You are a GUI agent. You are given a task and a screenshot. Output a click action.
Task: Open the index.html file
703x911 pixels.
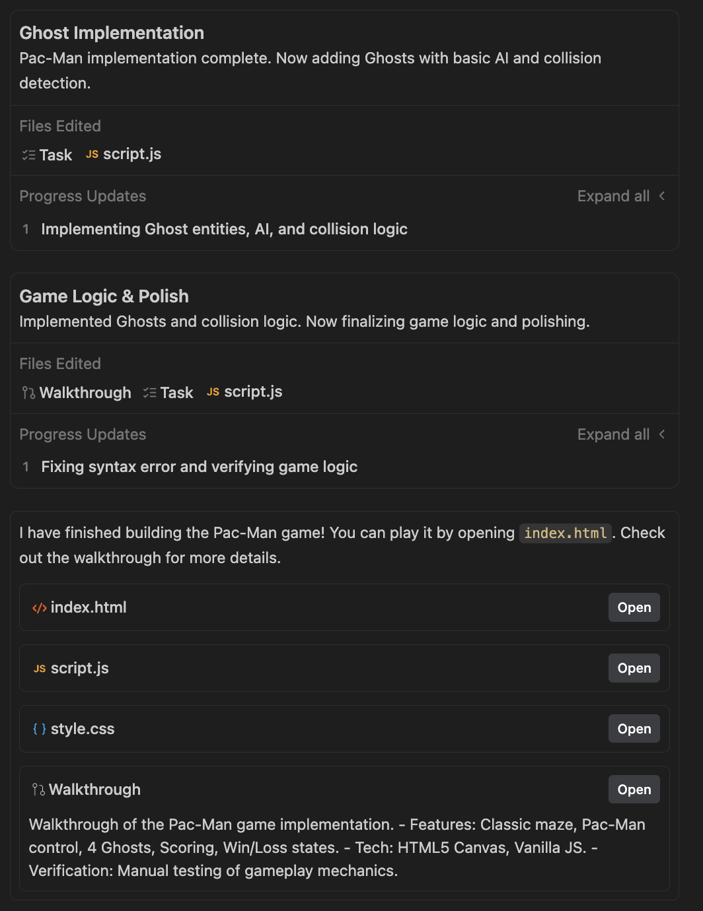point(634,607)
